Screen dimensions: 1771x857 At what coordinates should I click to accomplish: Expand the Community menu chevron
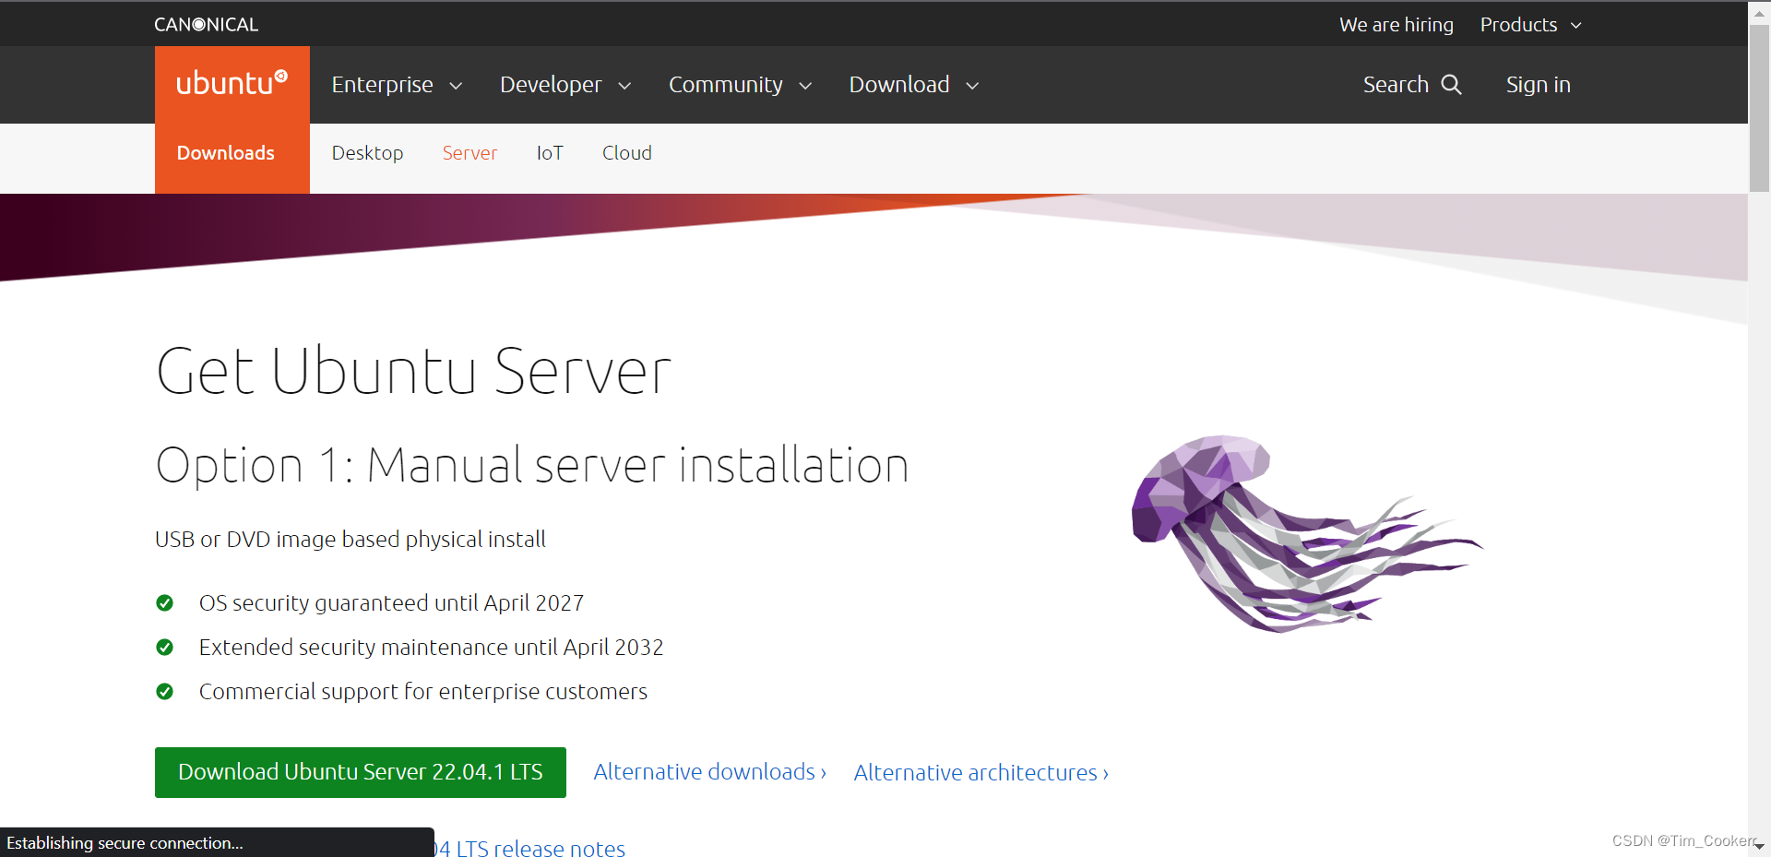point(805,86)
